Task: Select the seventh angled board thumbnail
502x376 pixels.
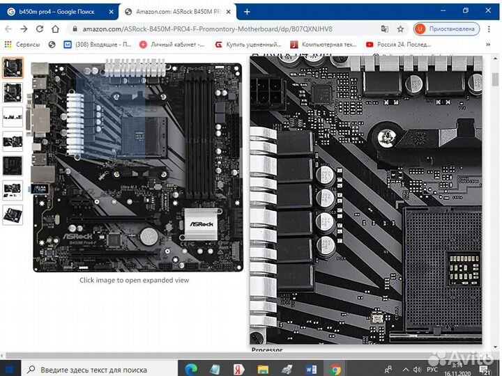Action: pyautogui.click(x=13, y=215)
